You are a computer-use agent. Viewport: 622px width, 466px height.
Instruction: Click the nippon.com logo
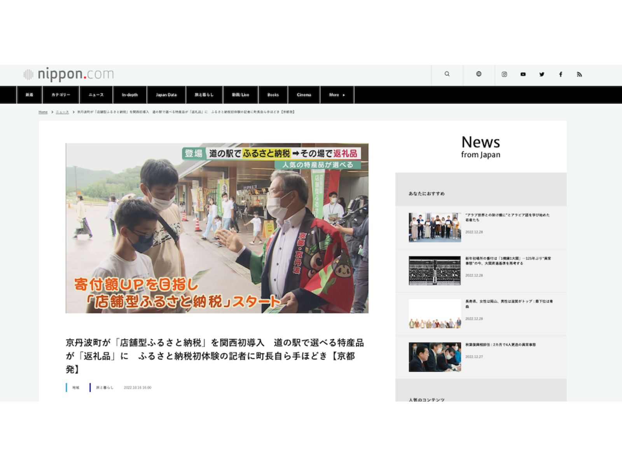point(68,74)
